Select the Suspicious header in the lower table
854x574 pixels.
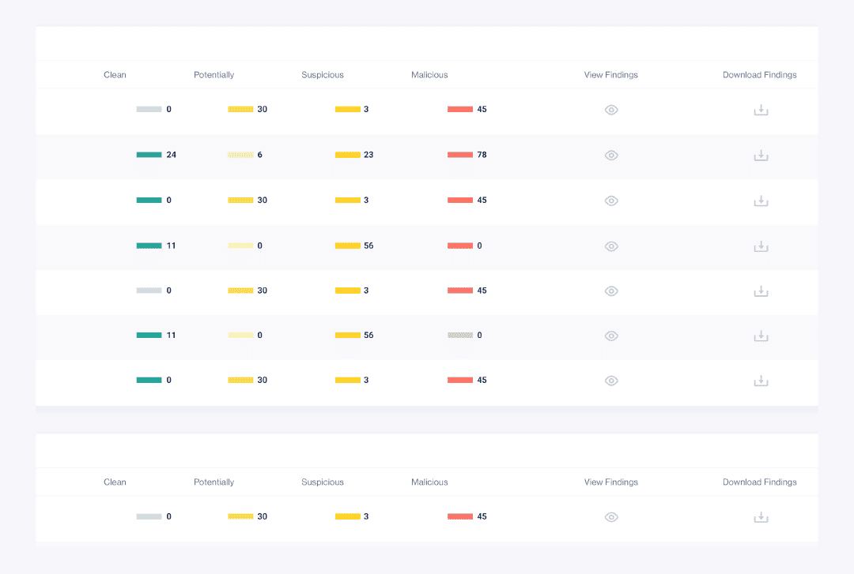coord(323,482)
